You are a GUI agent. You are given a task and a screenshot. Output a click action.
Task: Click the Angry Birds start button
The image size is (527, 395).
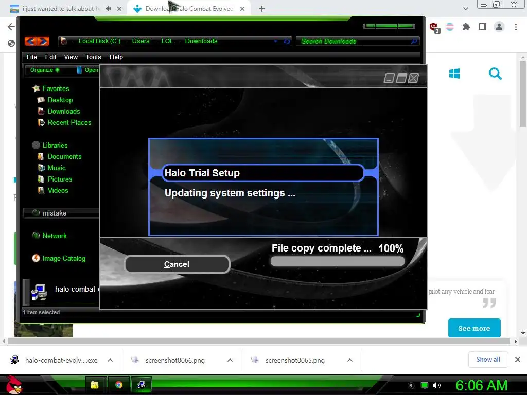[x=14, y=385]
